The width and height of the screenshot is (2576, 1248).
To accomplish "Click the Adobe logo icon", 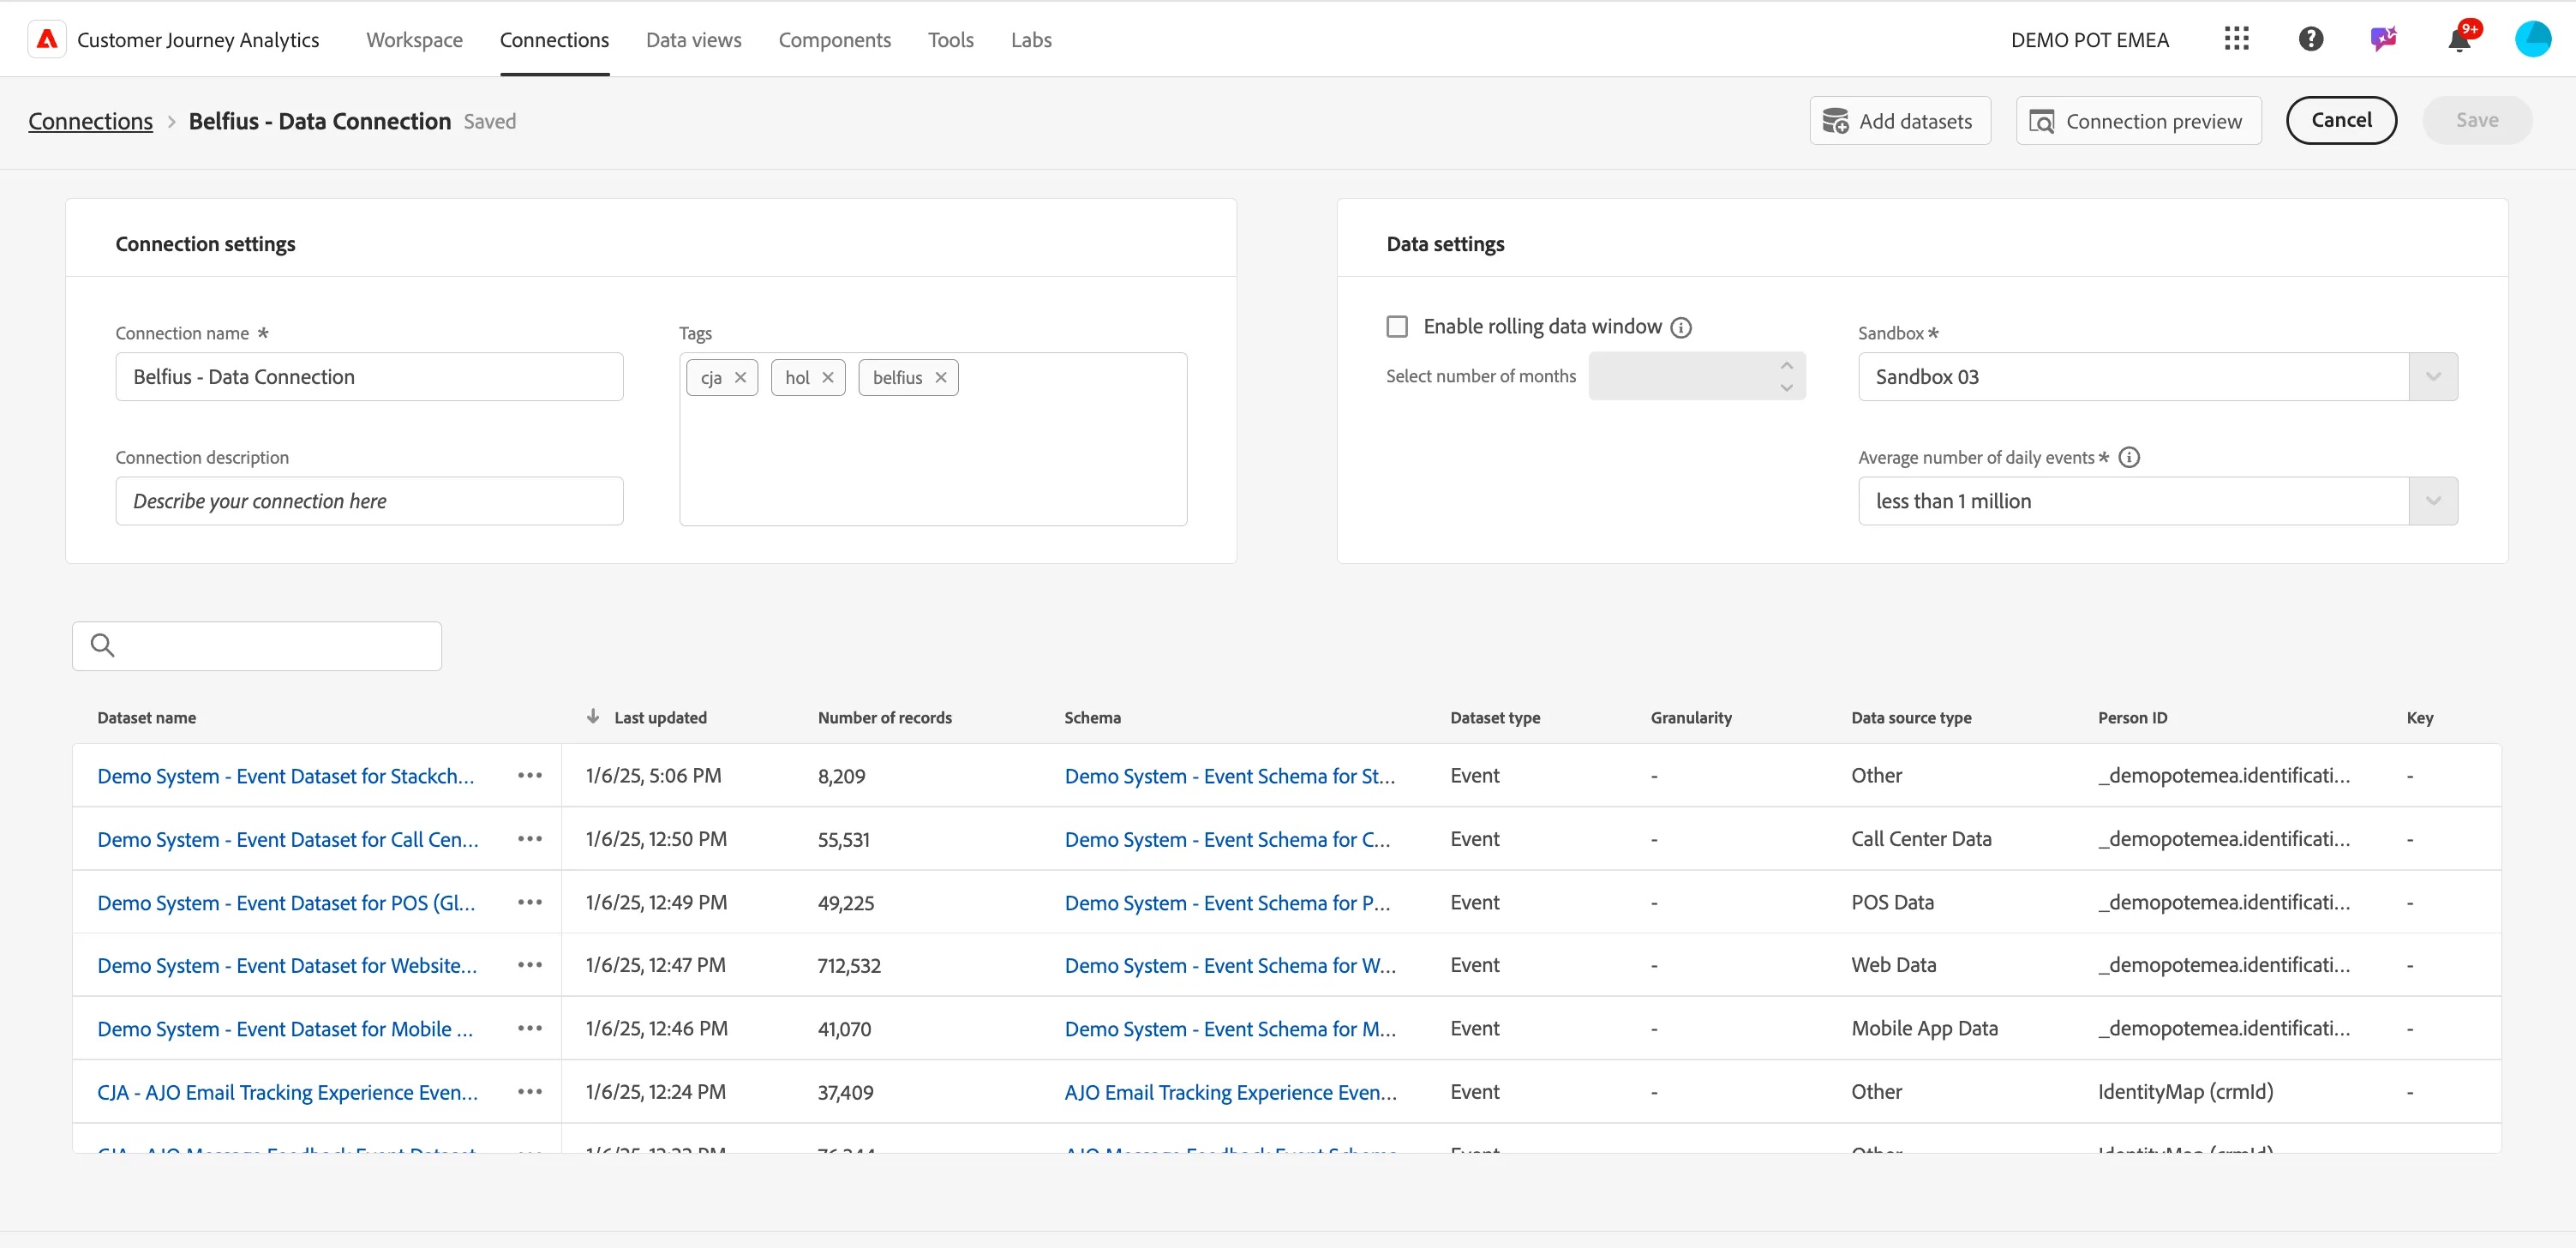I will tap(47, 39).
